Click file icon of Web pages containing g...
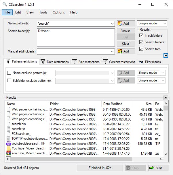 tap(9, 109)
